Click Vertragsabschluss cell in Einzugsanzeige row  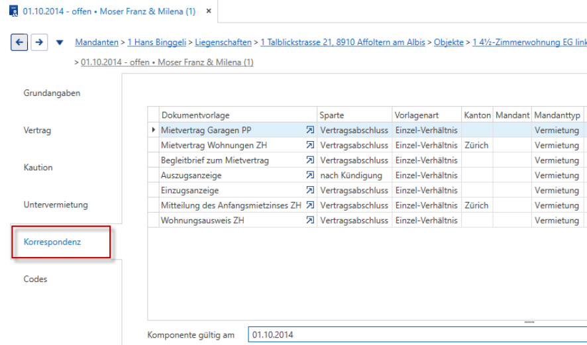pos(354,190)
